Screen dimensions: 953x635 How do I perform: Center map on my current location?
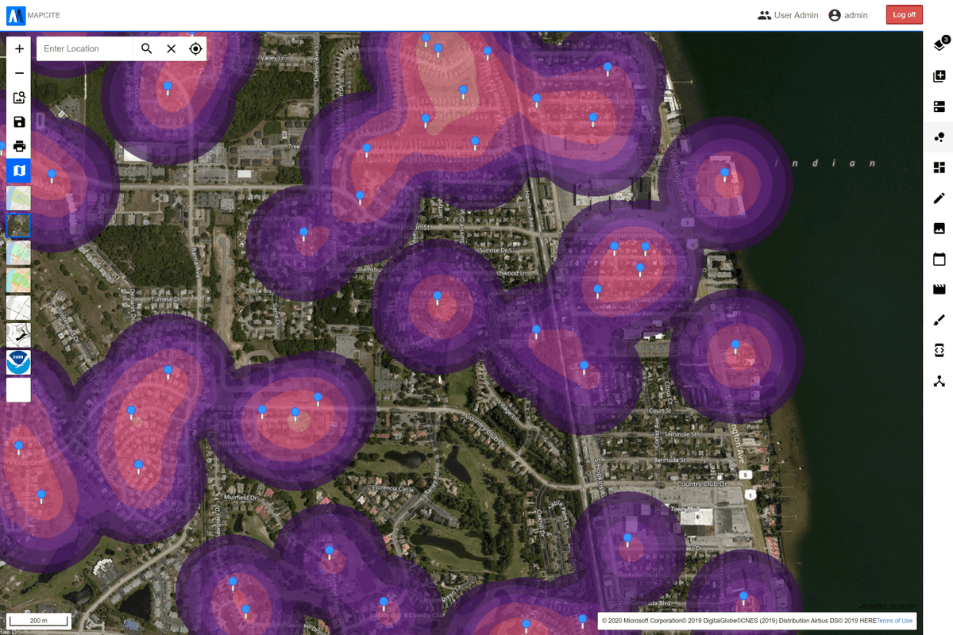pyautogui.click(x=195, y=48)
